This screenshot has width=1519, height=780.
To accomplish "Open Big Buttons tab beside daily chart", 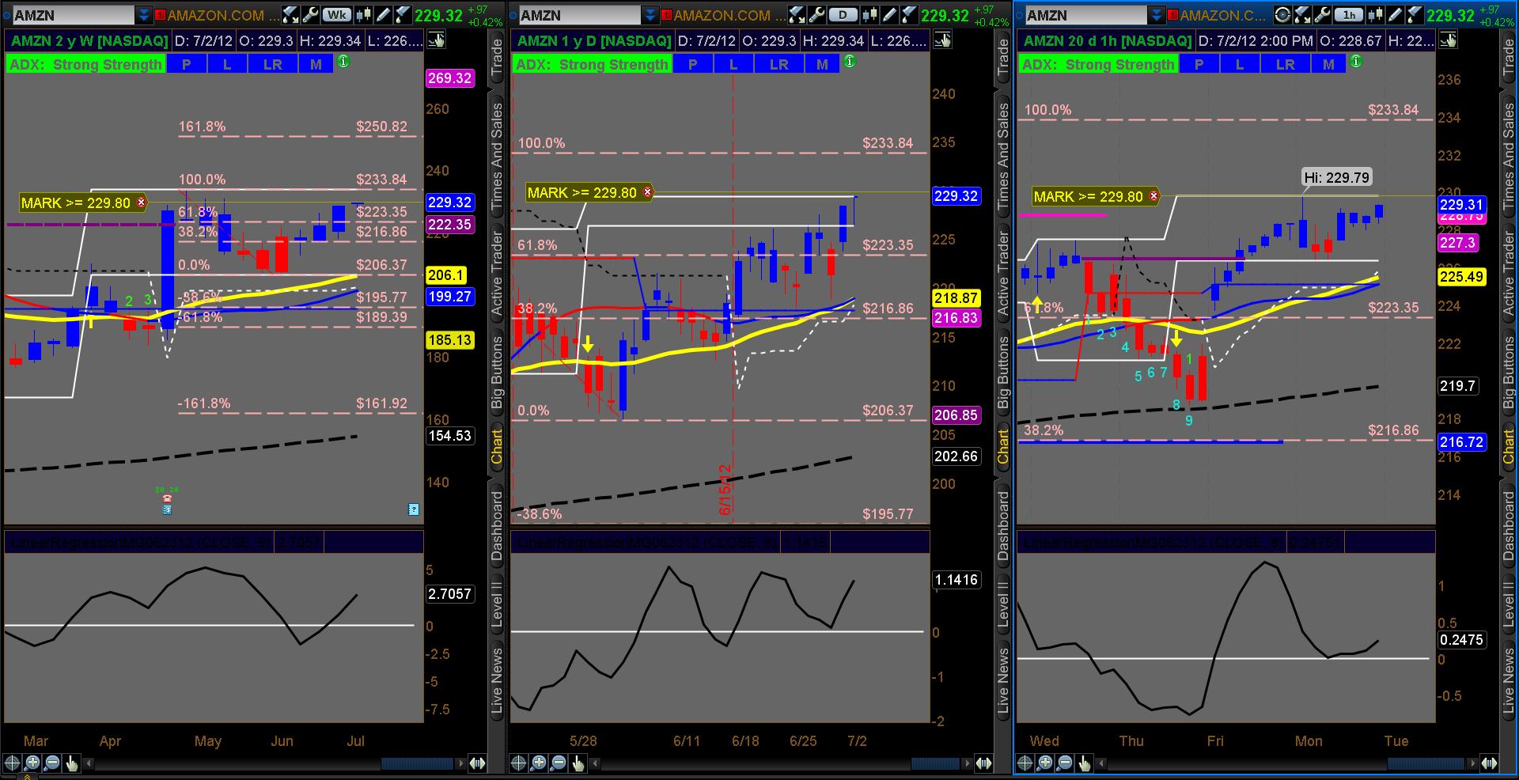I will click(1003, 372).
